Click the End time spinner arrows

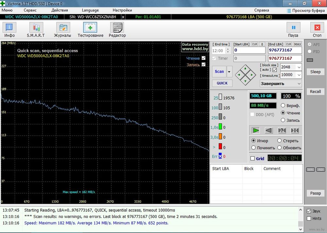pyautogui.click(x=228, y=51)
